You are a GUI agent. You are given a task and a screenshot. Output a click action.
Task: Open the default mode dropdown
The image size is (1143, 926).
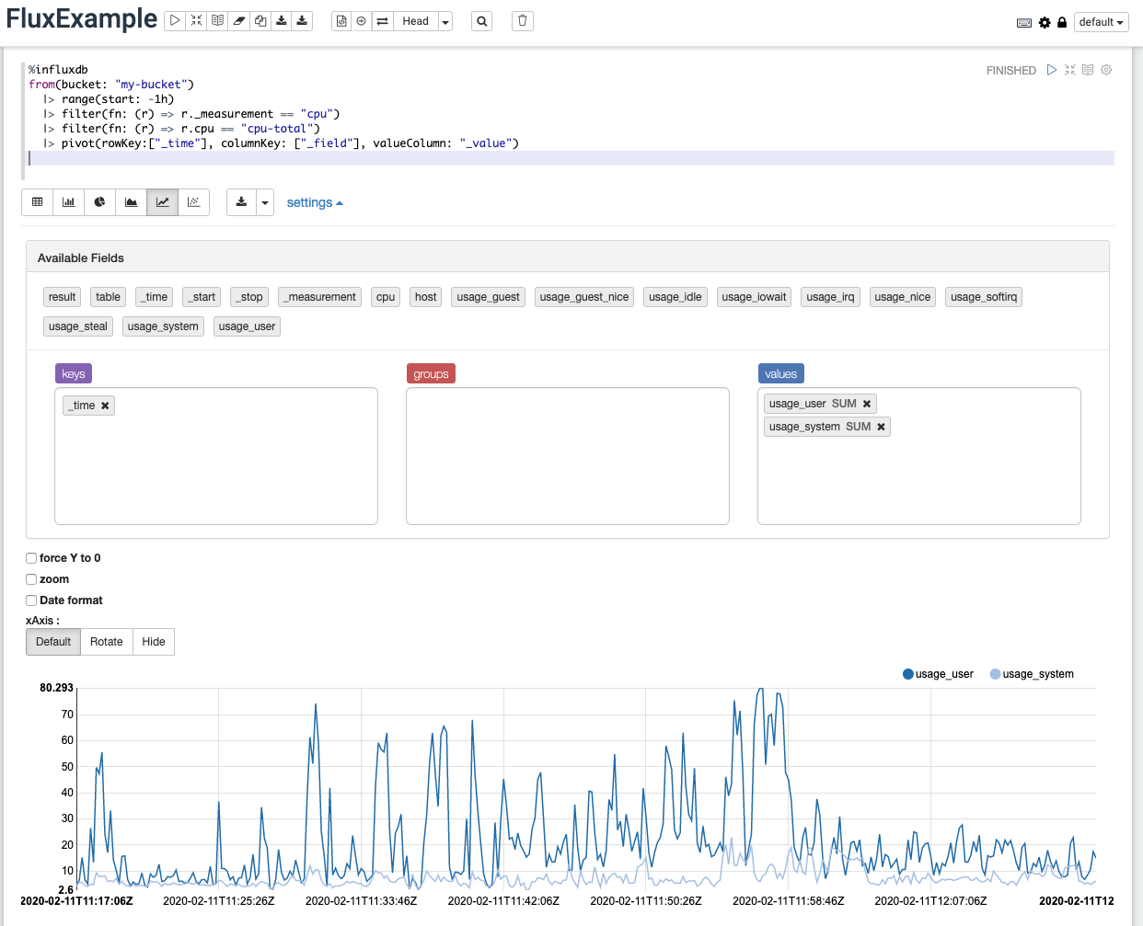[x=1101, y=22]
